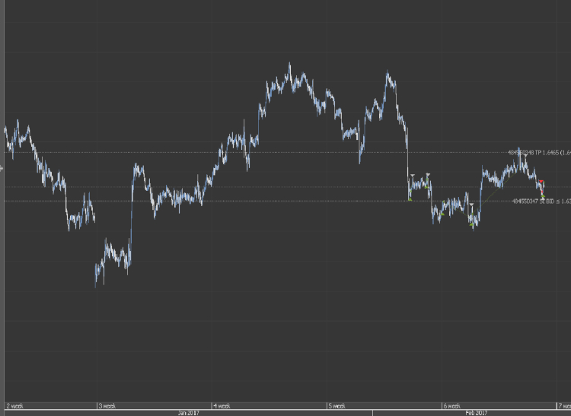Click the left edge panel splitter arrow

[2, 168]
